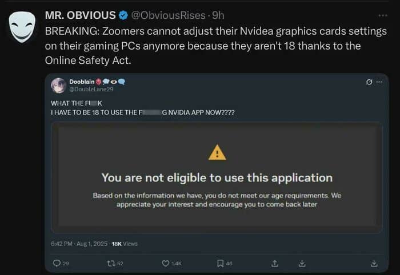Open the NVIDIA app error screenshot image
The image size is (400, 275).
pos(217,178)
